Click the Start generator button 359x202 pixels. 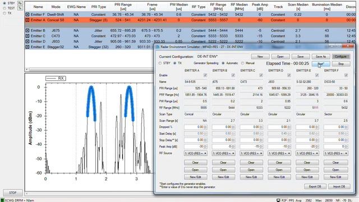321,64
